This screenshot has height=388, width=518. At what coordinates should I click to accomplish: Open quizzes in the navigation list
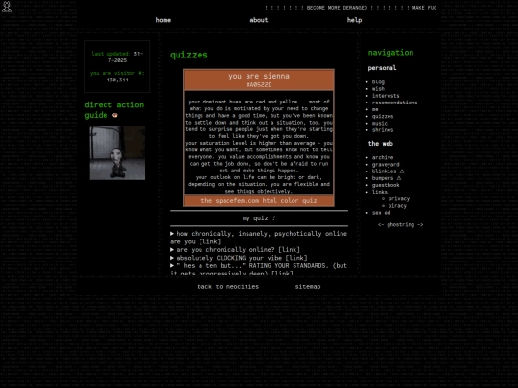383,117
